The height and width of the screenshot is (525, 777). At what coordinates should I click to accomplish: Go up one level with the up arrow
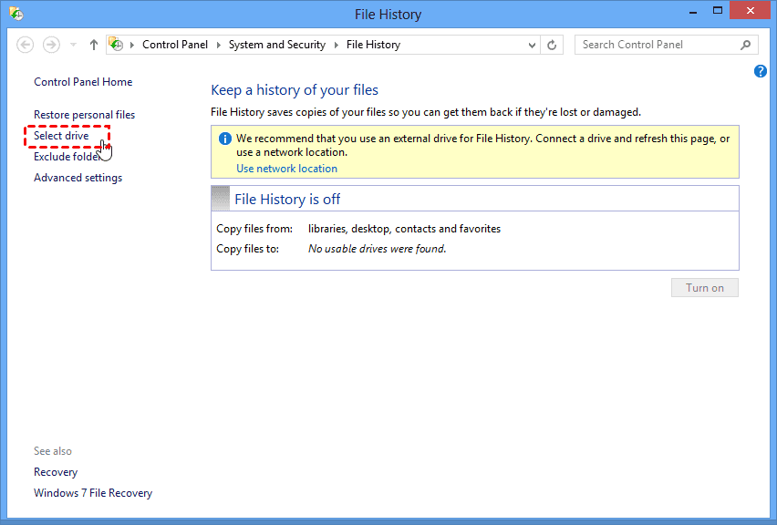(x=94, y=45)
